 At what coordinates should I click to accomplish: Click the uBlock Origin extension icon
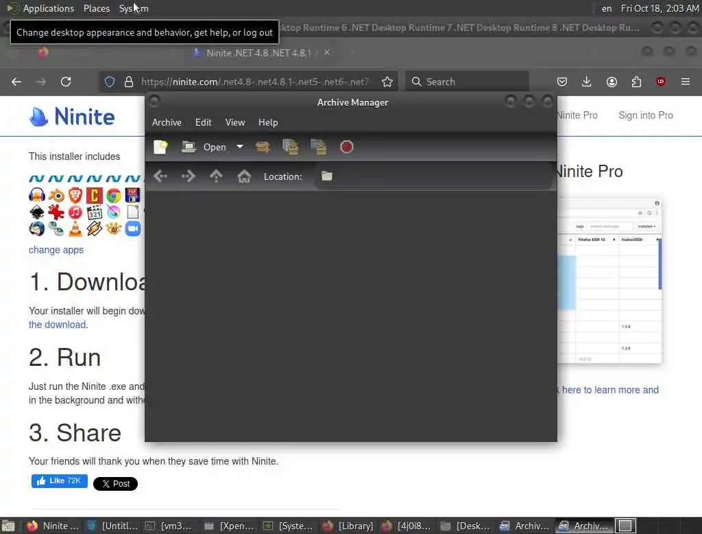(x=661, y=82)
